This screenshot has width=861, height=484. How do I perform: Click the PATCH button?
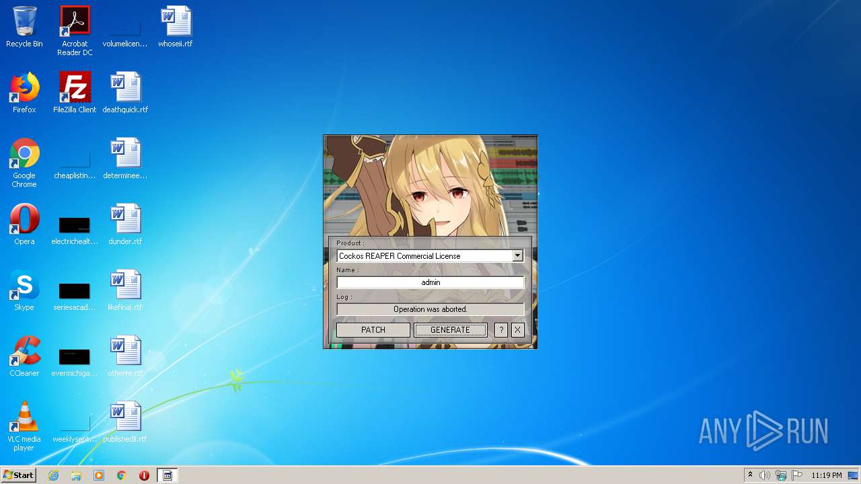tap(373, 330)
